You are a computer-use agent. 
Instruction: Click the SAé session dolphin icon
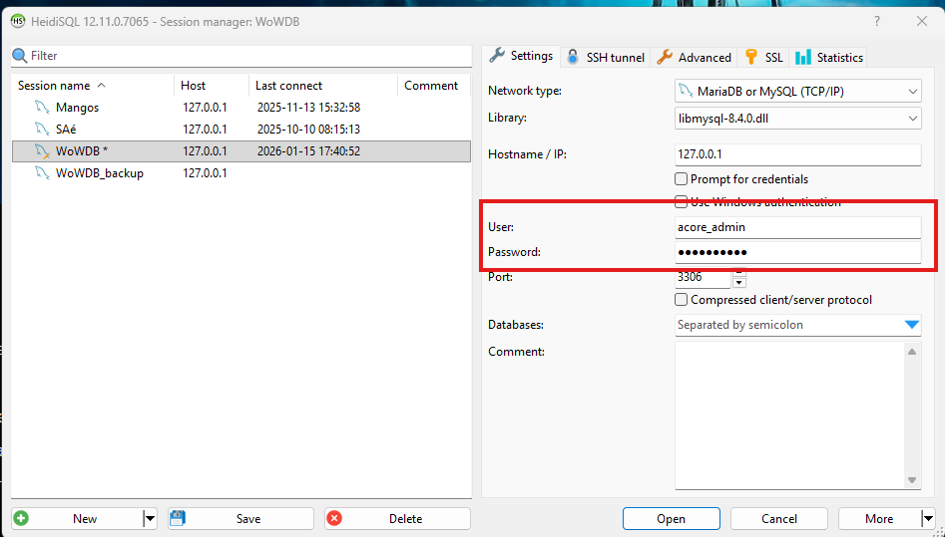(x=42, y=129)
